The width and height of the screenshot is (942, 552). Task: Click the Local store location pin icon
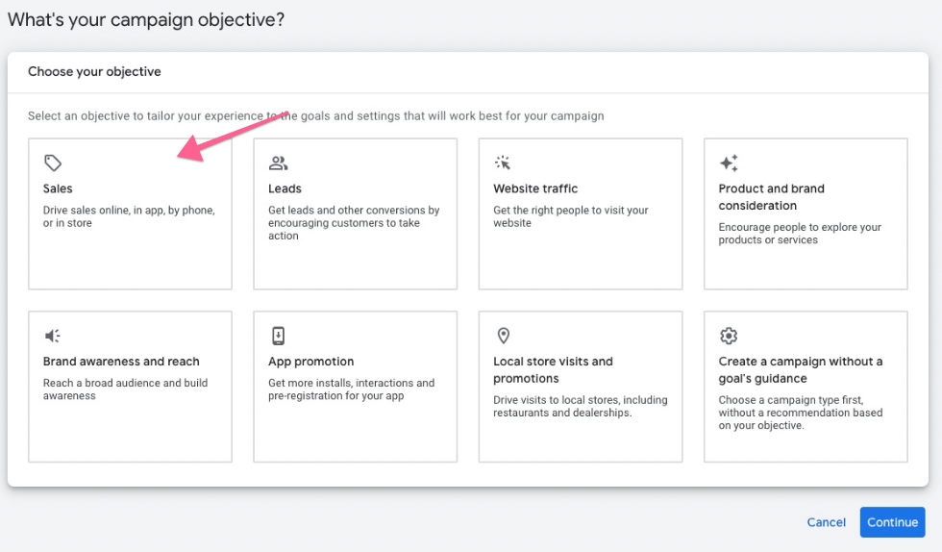(504, 336)
